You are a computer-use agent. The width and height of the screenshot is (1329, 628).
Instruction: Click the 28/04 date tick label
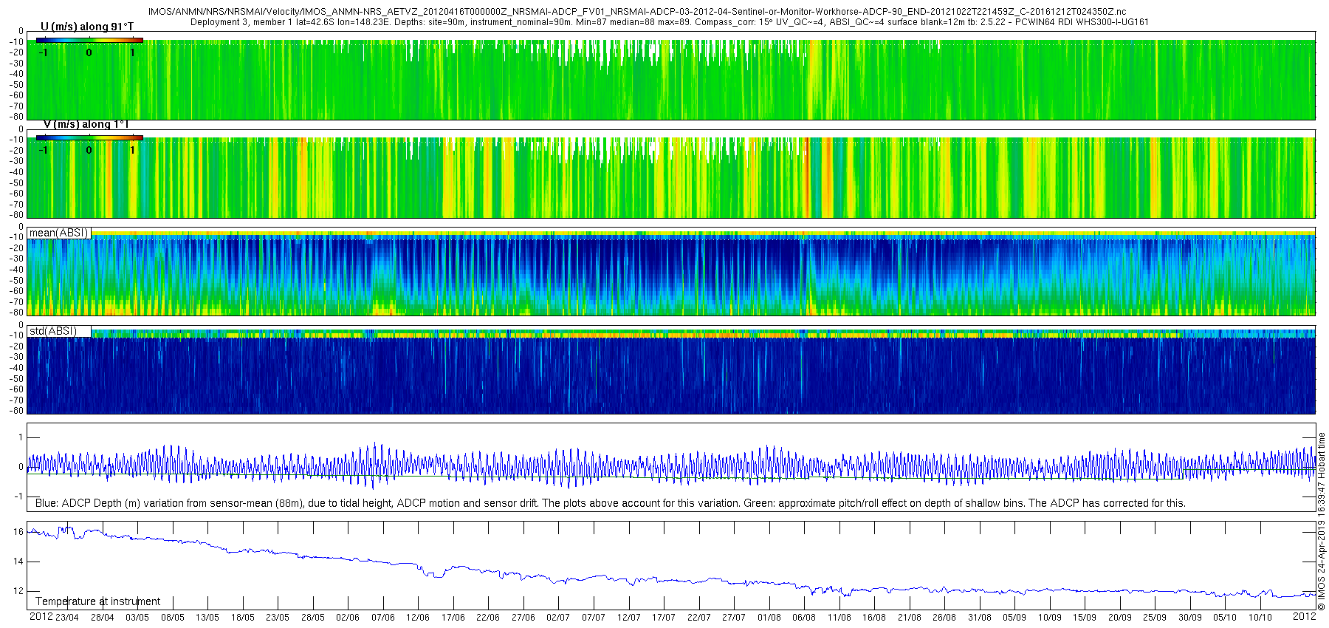[102, 618]
